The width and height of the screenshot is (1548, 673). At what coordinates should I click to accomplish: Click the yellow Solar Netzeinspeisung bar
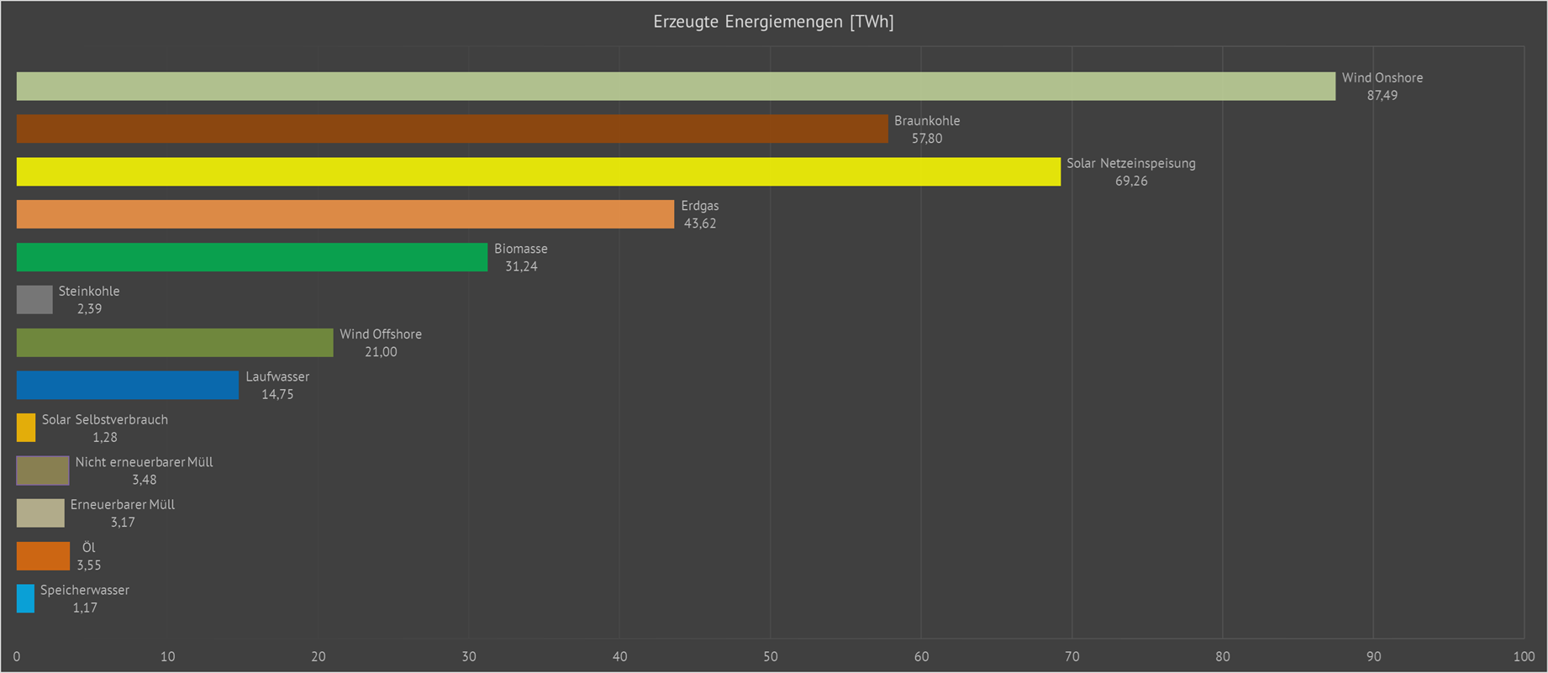point(538,172)
